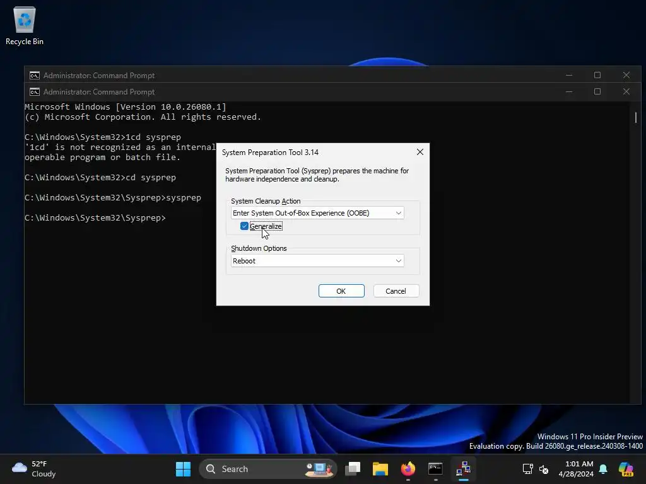Click the 'cd sysprep' command line text
Screen dimensions: 646x484
click(100, 177)
